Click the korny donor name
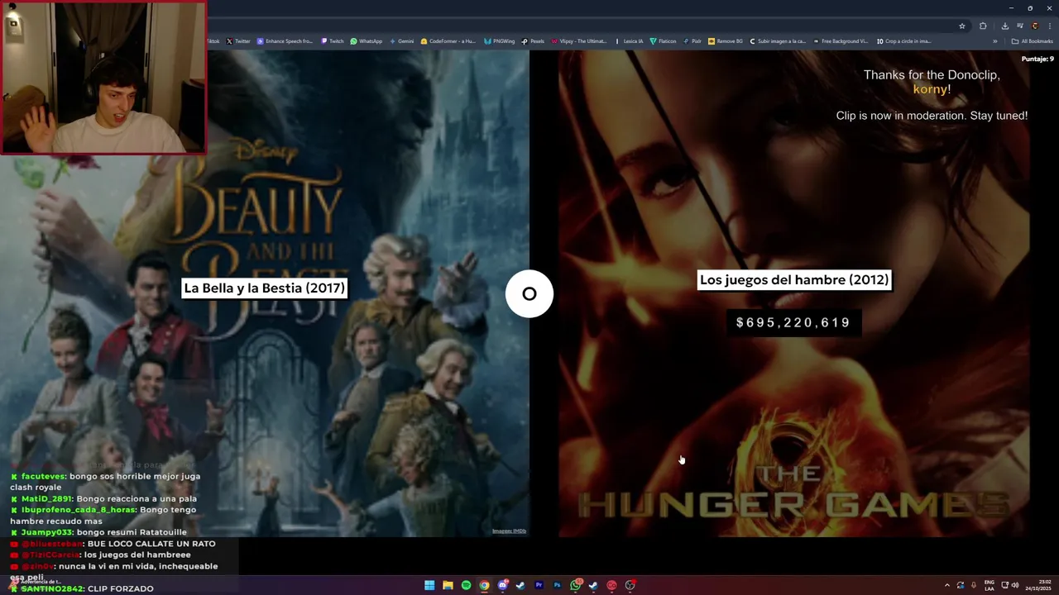This screenshot has height=595, width=1059. tap(931, 89)
